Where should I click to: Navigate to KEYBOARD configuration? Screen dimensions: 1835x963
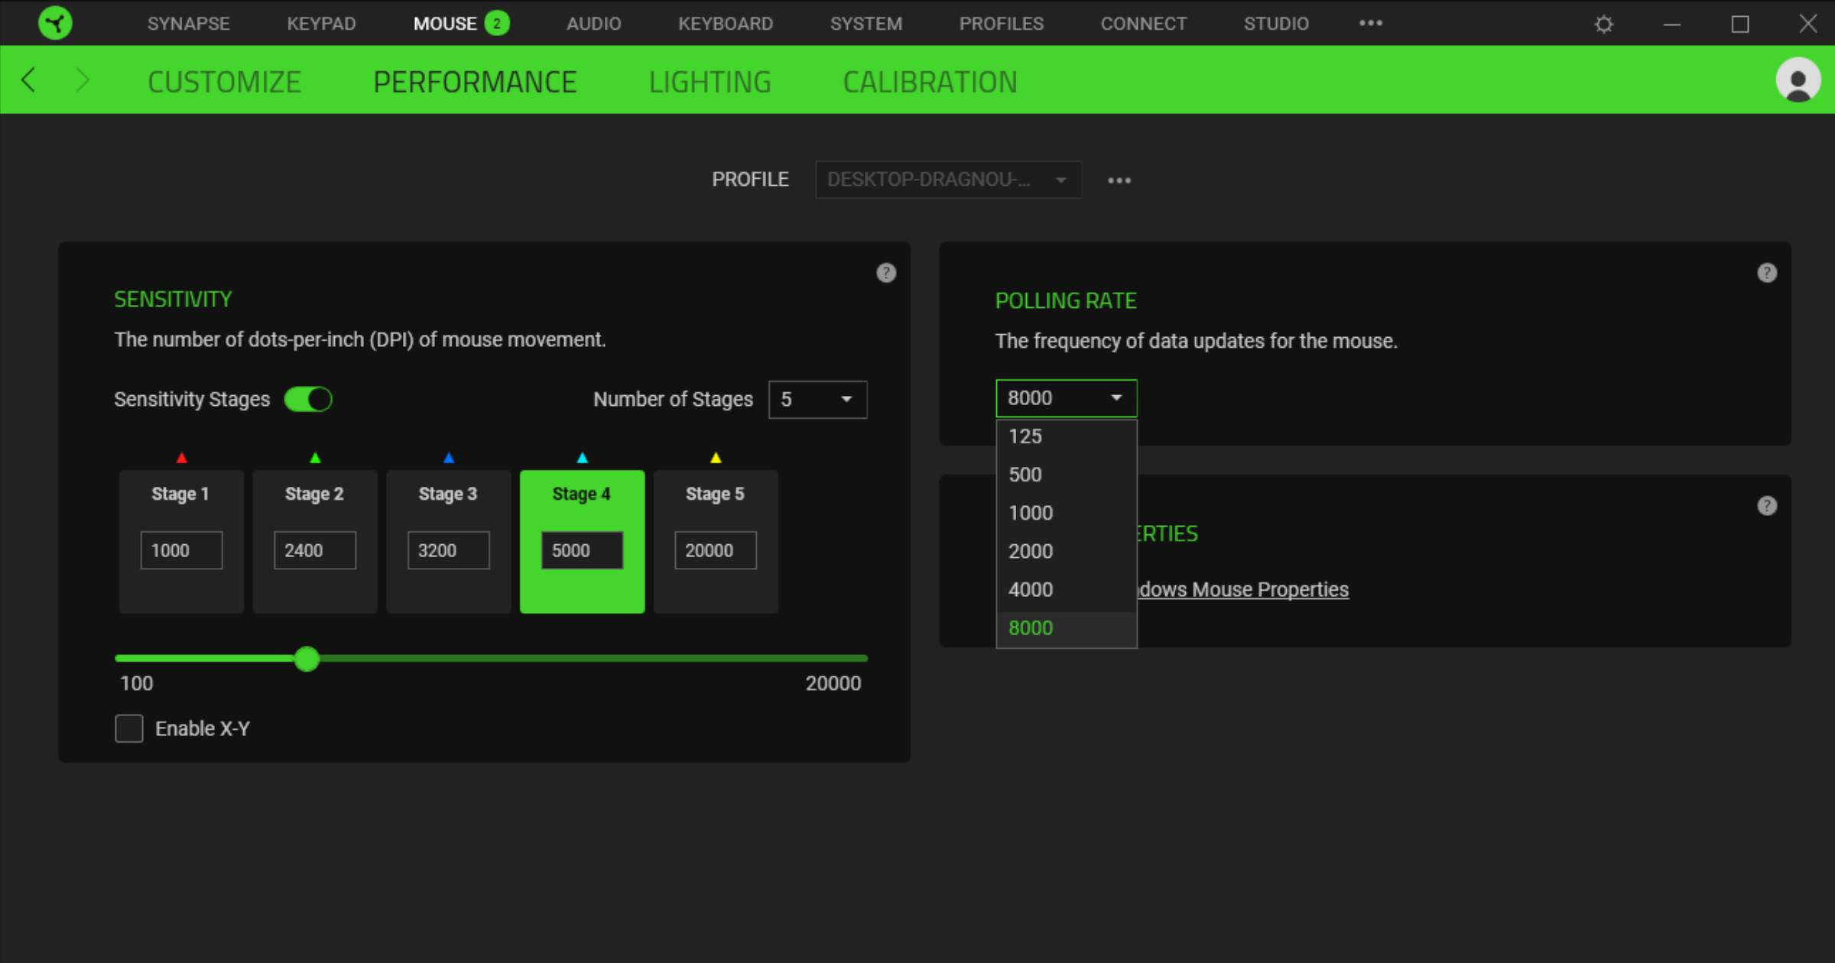(x=723, y=23)
